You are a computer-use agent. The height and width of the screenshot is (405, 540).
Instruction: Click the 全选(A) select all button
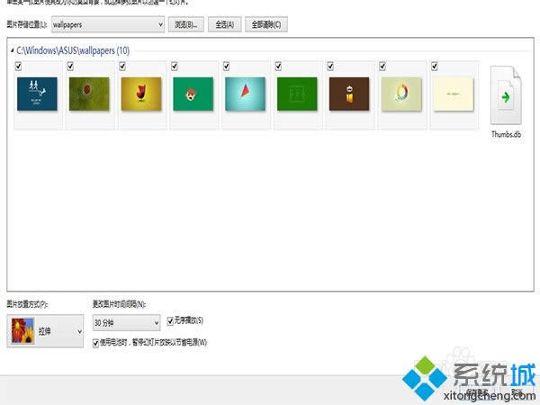click(x=223, y=24)
